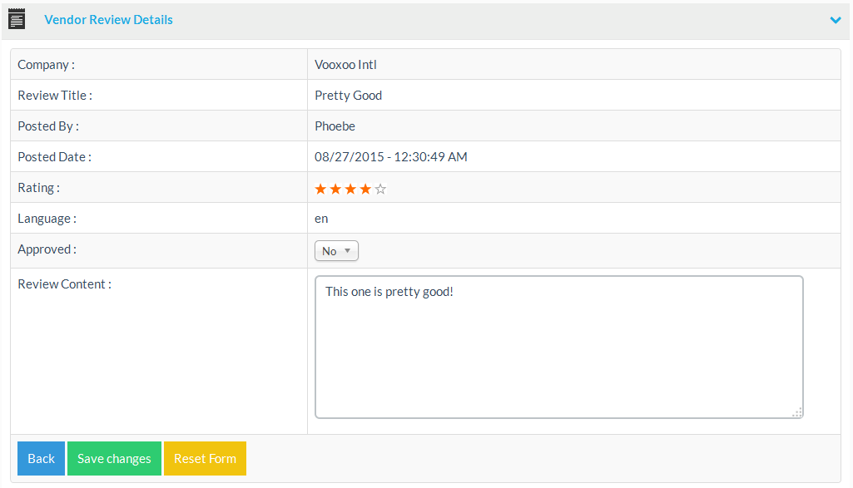Click the second rating star
The height and width of the screenshot is (488, 853).
335,190
